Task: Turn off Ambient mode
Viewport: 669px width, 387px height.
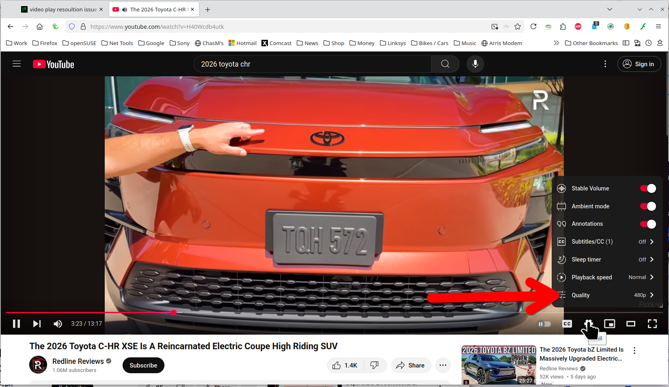Action: [648, 206]
